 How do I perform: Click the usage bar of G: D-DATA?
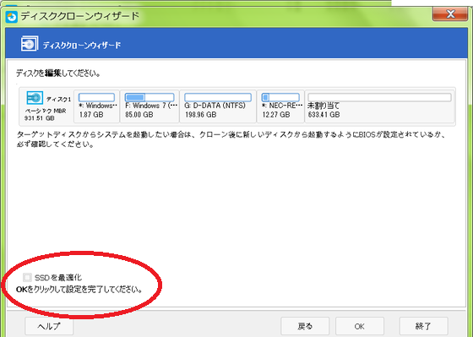click(x=218, y=97)
